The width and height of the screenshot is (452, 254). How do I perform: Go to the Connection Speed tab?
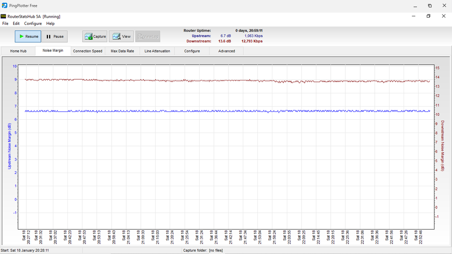[x=88, y=51]
